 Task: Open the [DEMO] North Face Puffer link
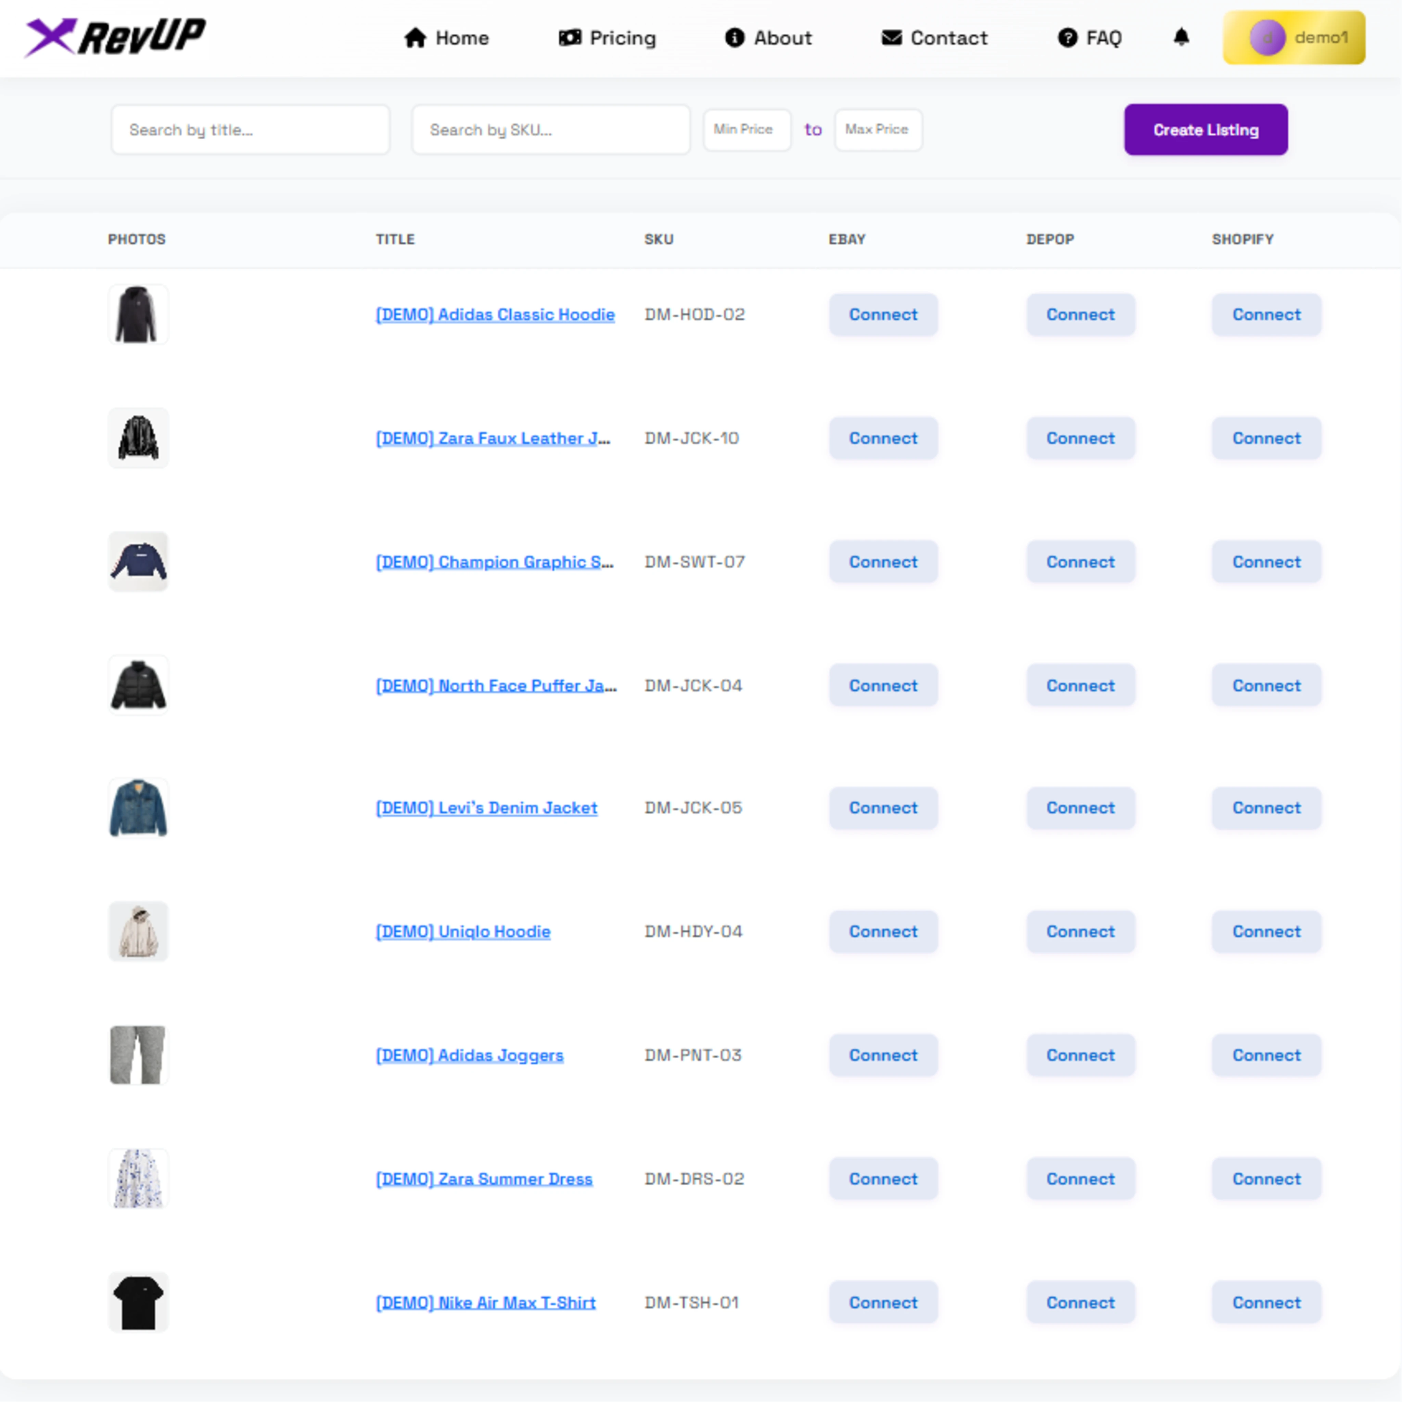click(x=496, y=685)
